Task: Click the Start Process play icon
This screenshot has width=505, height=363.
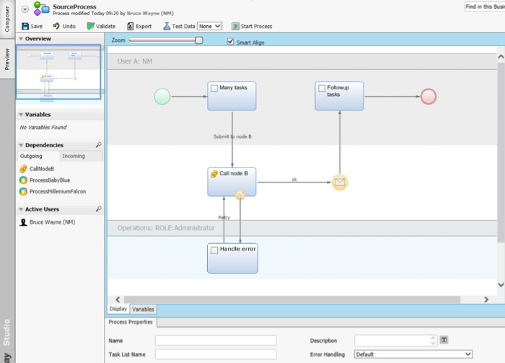Action: tap(235, 26)
